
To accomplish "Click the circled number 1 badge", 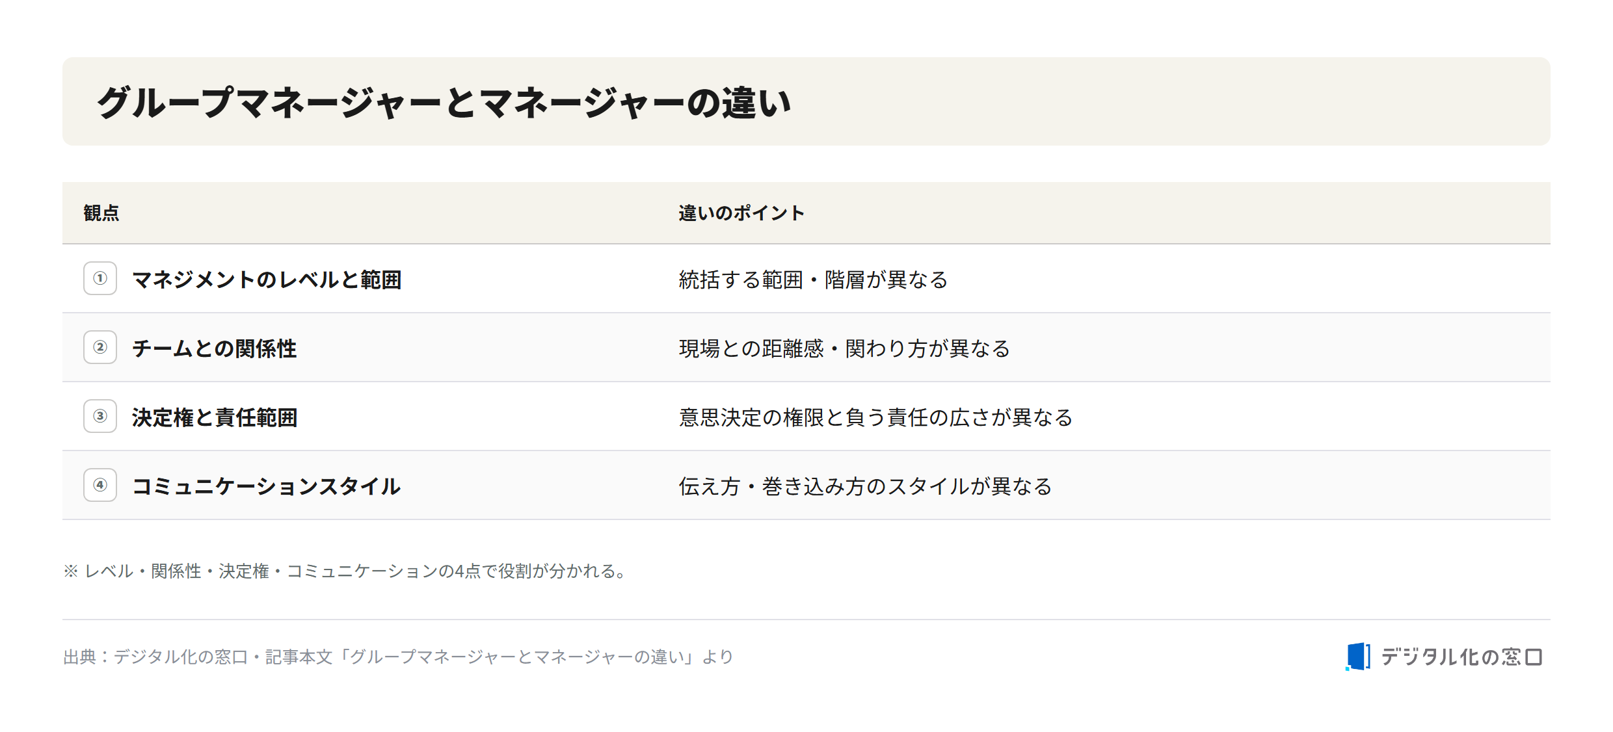I will click(100, 278).
